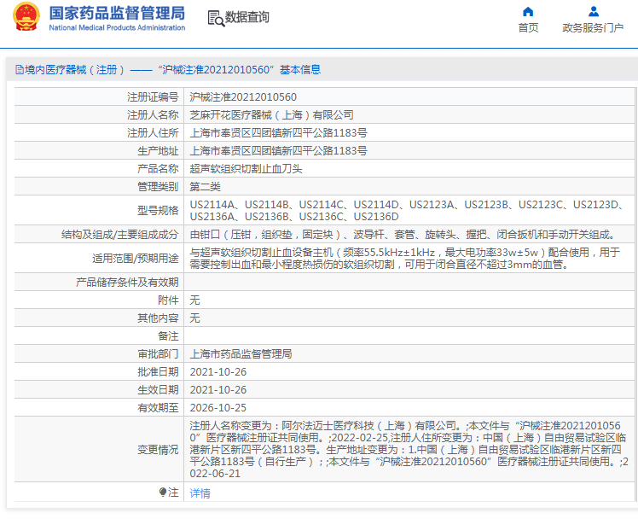This screenshot has width=638, height=519.
Task: Click 附件 value 无
Action: 194,300
